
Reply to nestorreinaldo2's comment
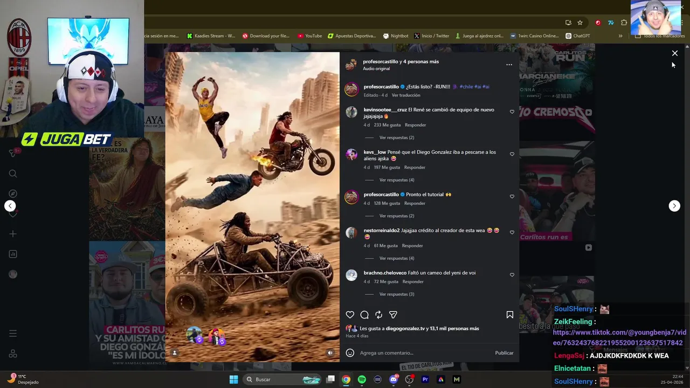[x=412, y=246]
